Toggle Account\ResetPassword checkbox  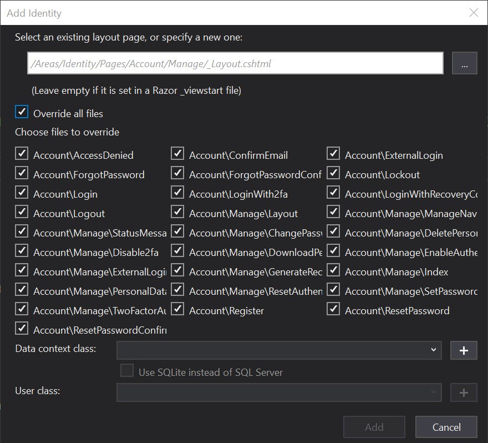click(333, 309)
